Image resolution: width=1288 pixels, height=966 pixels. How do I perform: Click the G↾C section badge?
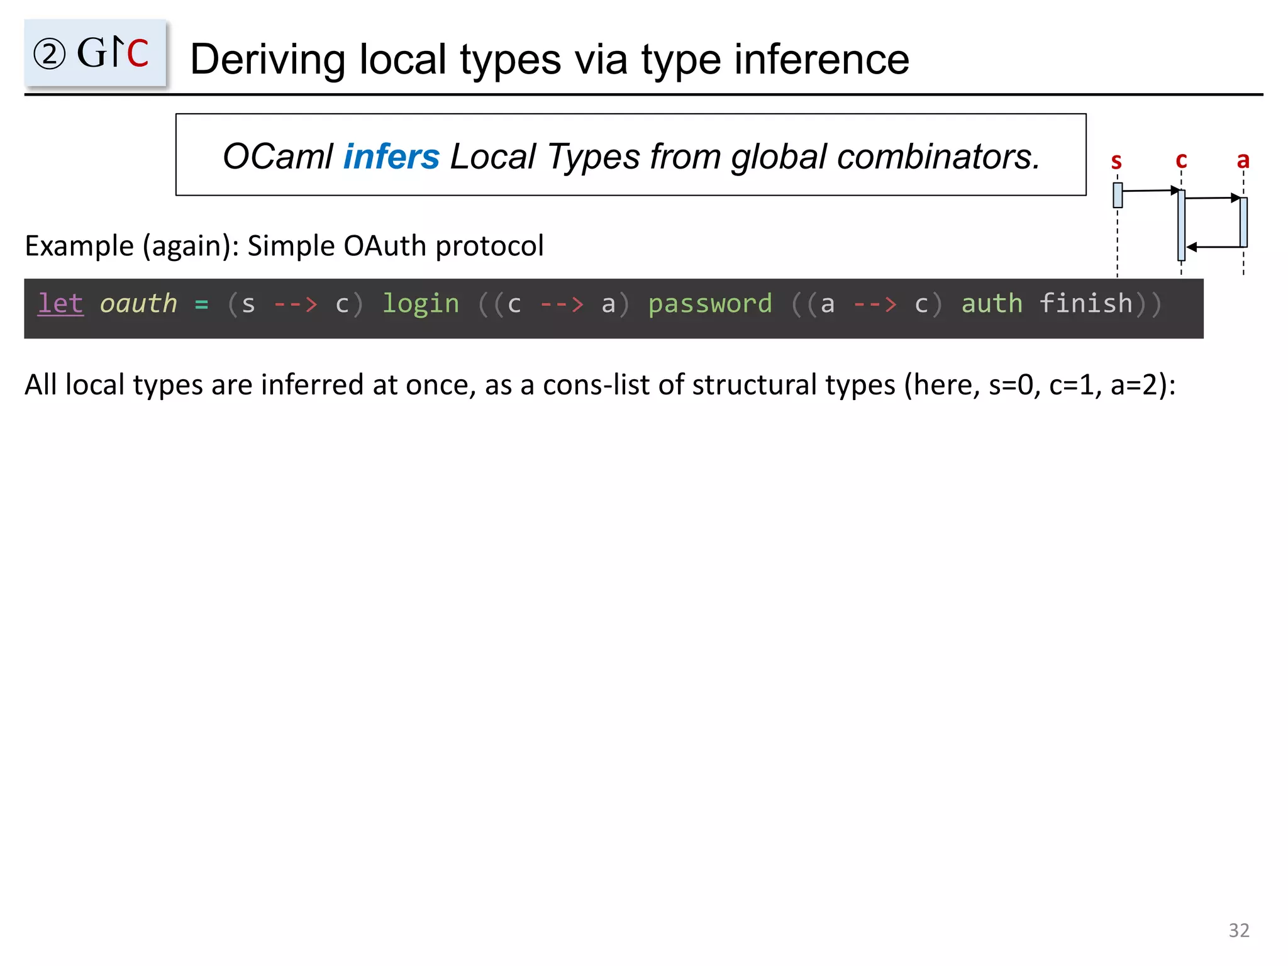point(95,53)
